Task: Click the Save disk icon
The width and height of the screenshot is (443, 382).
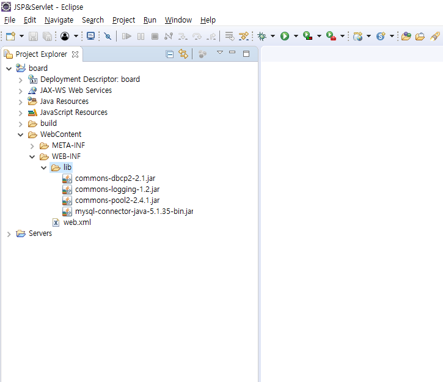Action: 34,36
